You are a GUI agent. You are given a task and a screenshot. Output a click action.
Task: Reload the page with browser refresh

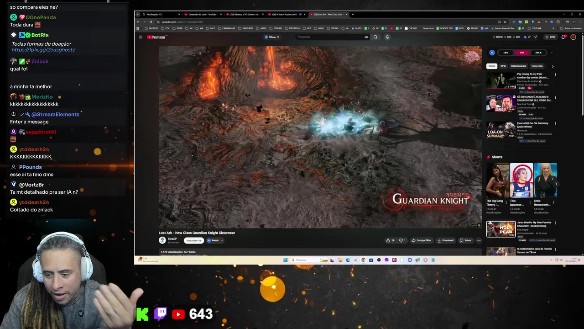point(151,22)
